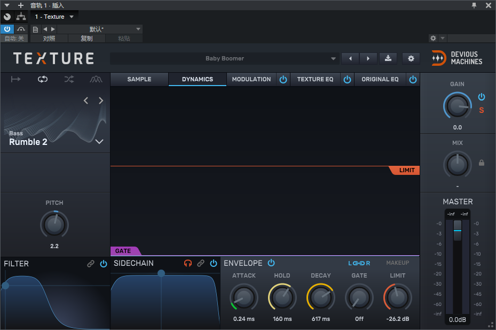The width and height of the screenshot is (496, 330).
Task: Open the 1 - Texture plugin selector dropdown
Action: coord(54,17)
